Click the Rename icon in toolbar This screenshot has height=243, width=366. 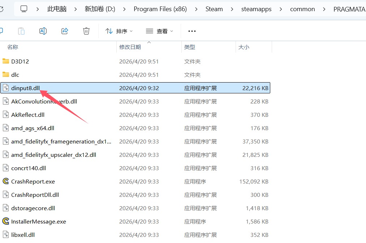[x=43, y=31]
